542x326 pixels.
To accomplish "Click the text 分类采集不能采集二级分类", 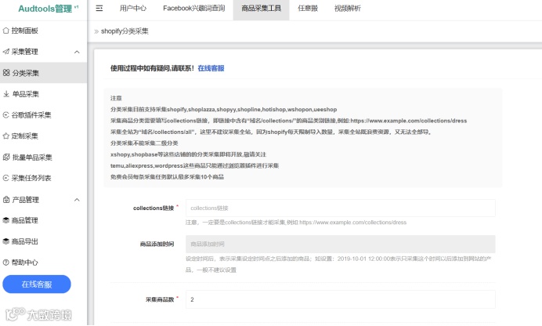I will tap(144, 143).
